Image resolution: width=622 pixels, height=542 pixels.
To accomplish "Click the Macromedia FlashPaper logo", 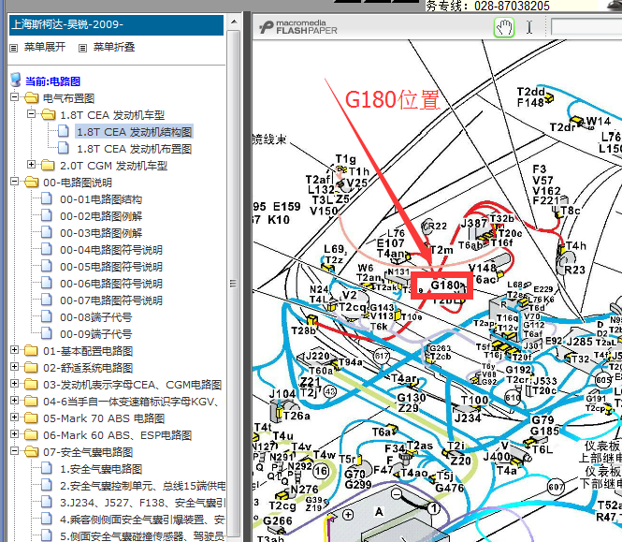I will [298, 27].
